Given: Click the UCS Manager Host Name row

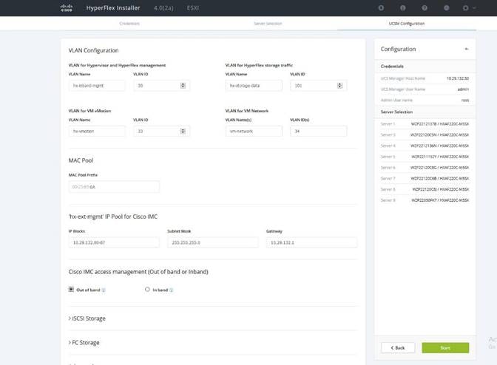Looking at the screenshot, I should pos(425,78).
